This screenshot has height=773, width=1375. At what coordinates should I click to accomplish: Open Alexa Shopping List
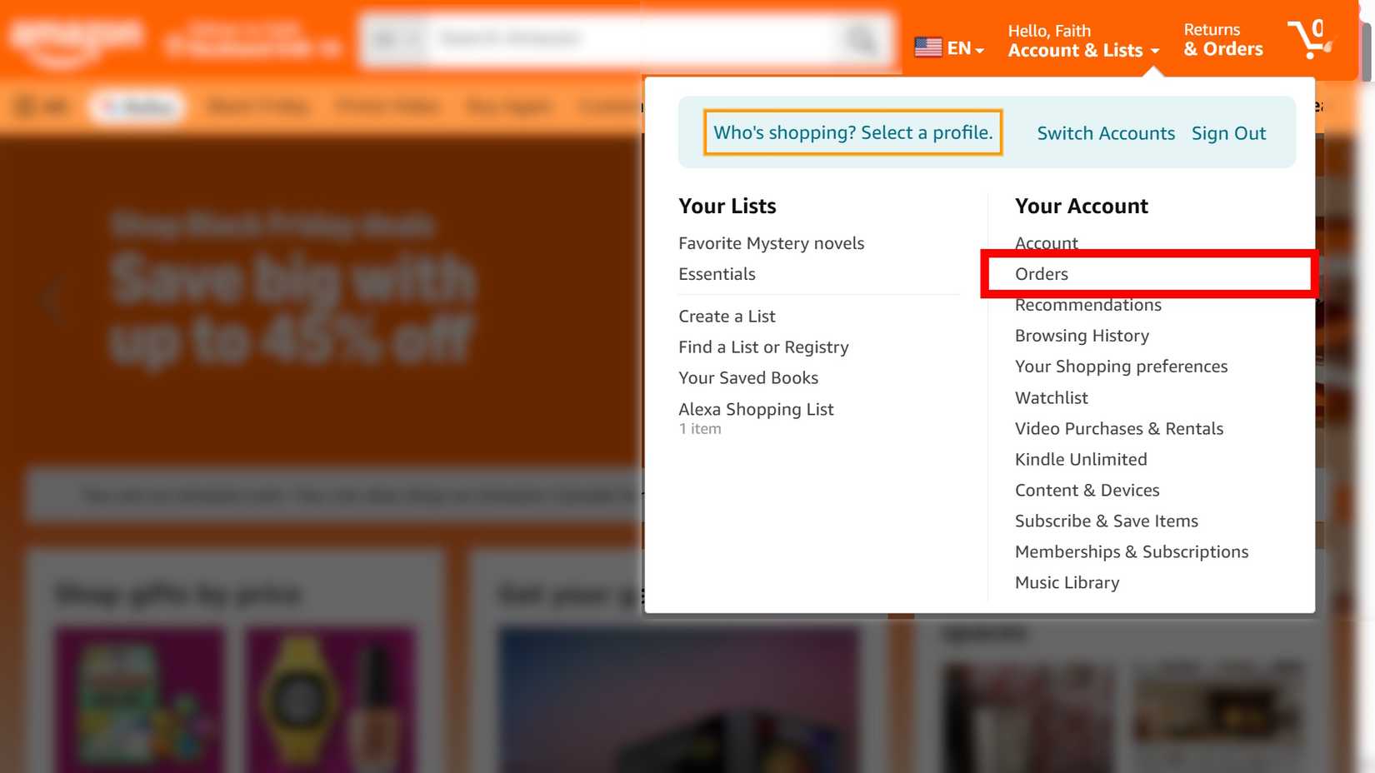[x=756, y=409]
